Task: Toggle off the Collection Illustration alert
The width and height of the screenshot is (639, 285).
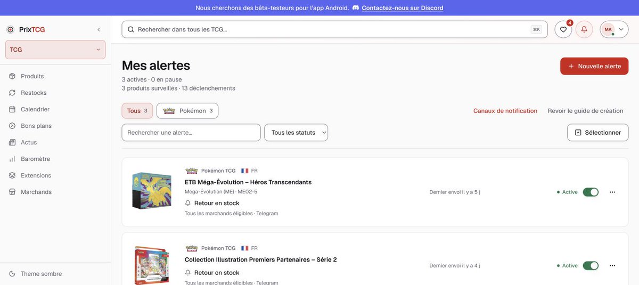Action: [x=591, y=265]
